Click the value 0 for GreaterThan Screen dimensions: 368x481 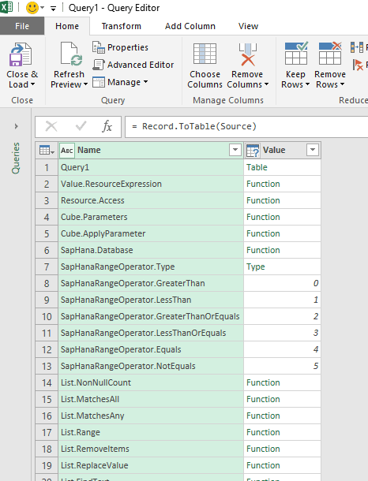[316, 283]
